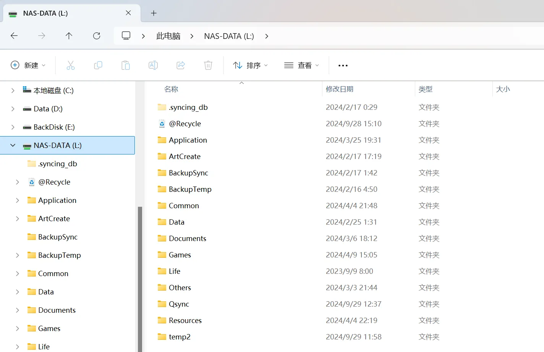Click the Cut scissors icon in toolbar
Image resolution: width=544 pixels, height=352 pixels.
[71, 66]
